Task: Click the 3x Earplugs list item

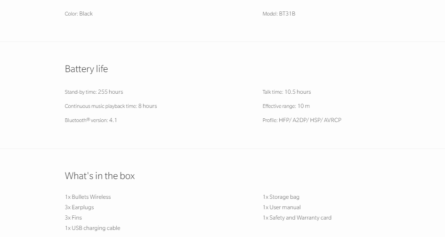Action: 79,207
